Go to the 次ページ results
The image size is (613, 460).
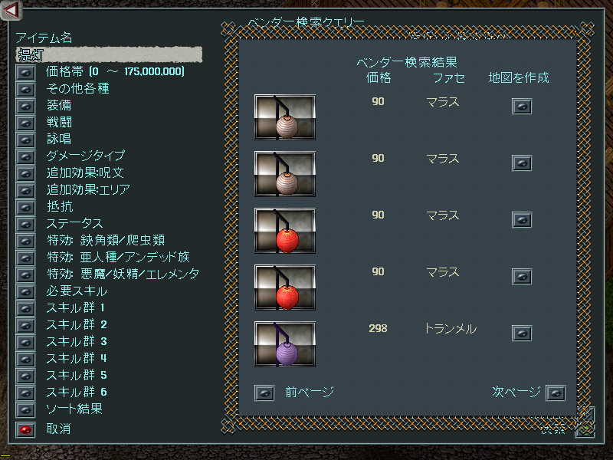click(x=556, y=393)
